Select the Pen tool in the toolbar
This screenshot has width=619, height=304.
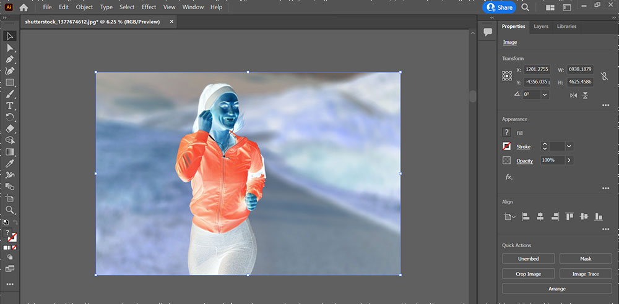pyautogui.click(x=10, y=59)
